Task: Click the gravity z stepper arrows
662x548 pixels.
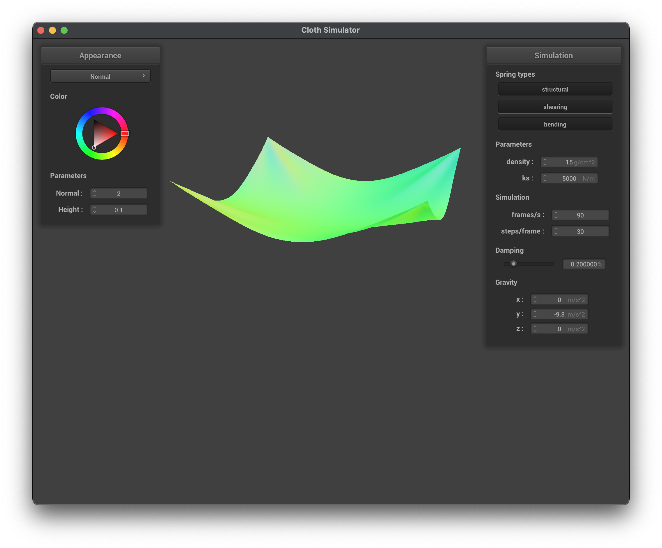Action: [535, 329]
